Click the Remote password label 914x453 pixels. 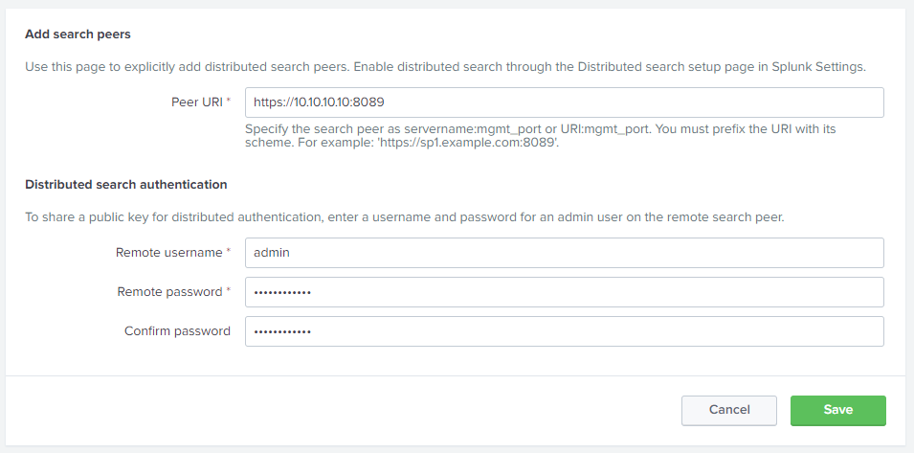click(x=169, y=292)
